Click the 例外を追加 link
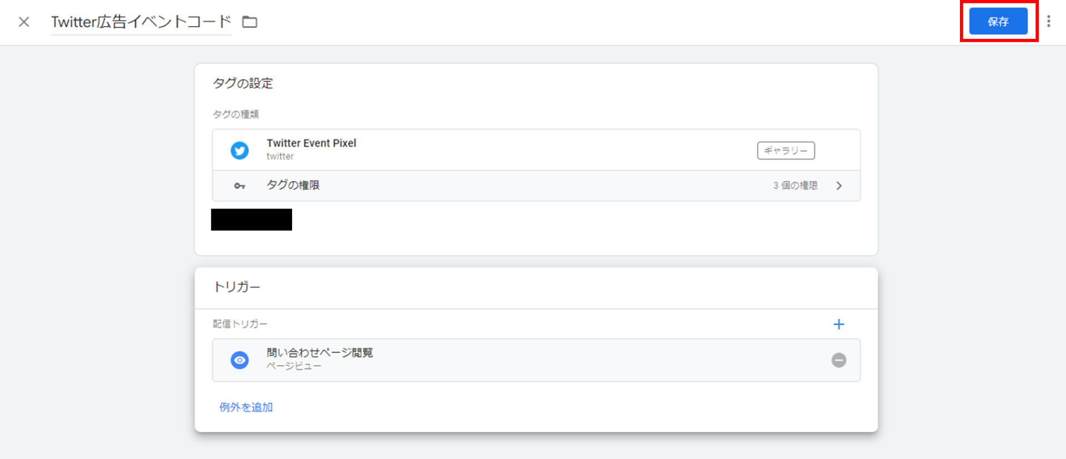This screenshot has width=1066, height=459. pyautogui.click(x=246, y=407)
